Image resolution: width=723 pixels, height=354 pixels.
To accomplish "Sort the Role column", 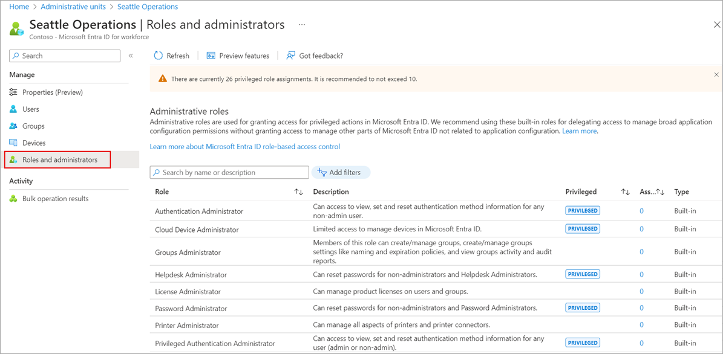I will coord(298,192).
